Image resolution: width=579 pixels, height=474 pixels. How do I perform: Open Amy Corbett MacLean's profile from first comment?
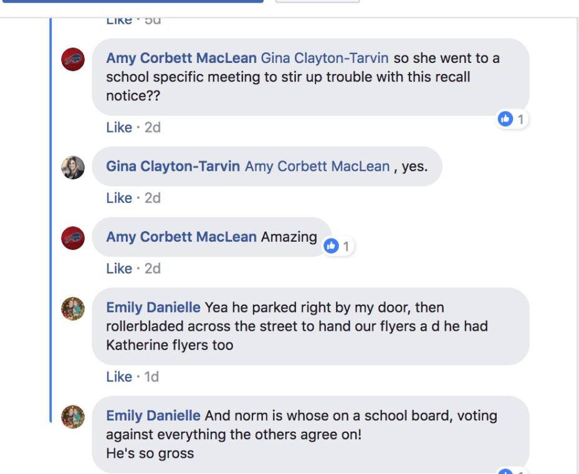pyautogui.click(x=181, y=59)
